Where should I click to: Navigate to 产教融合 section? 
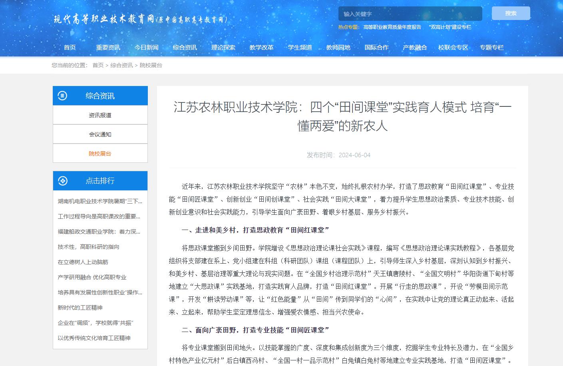(x=415, y=47)
